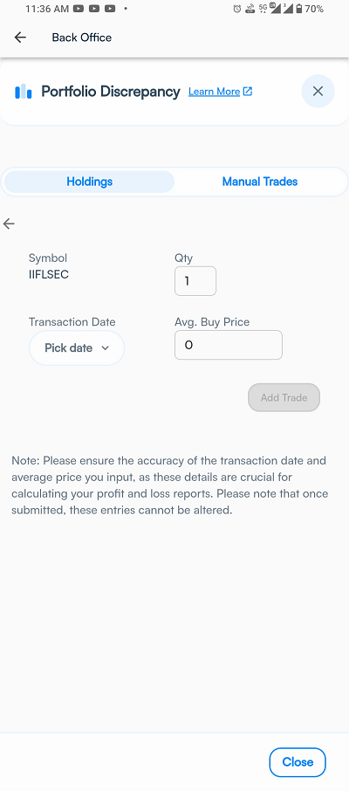
Task: Click the Add Trade button
Action: coord(284,397)
